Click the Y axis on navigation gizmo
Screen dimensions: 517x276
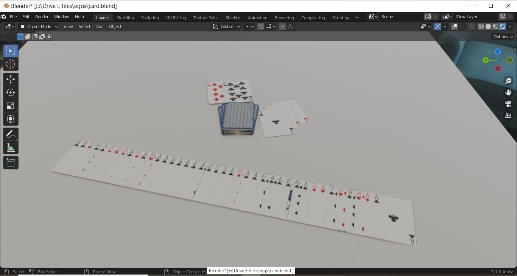click(x=486, y=60)
